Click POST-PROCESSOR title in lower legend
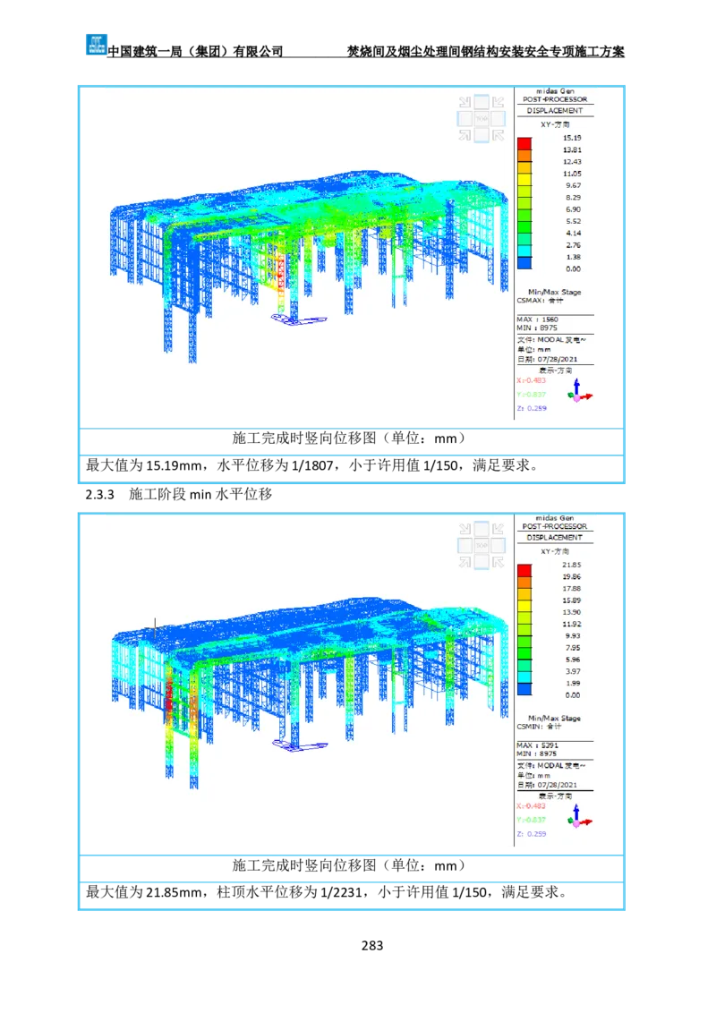The image size is (716, 1013). click(x=554, y=527)
